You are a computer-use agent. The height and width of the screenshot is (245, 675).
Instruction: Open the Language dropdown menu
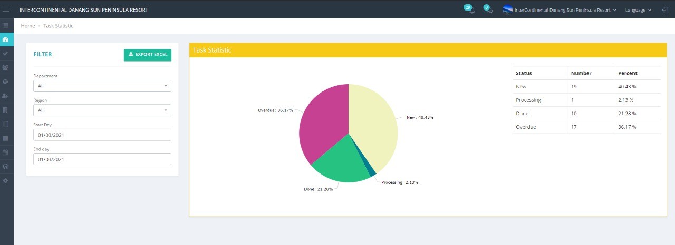(x=638, y=10)
